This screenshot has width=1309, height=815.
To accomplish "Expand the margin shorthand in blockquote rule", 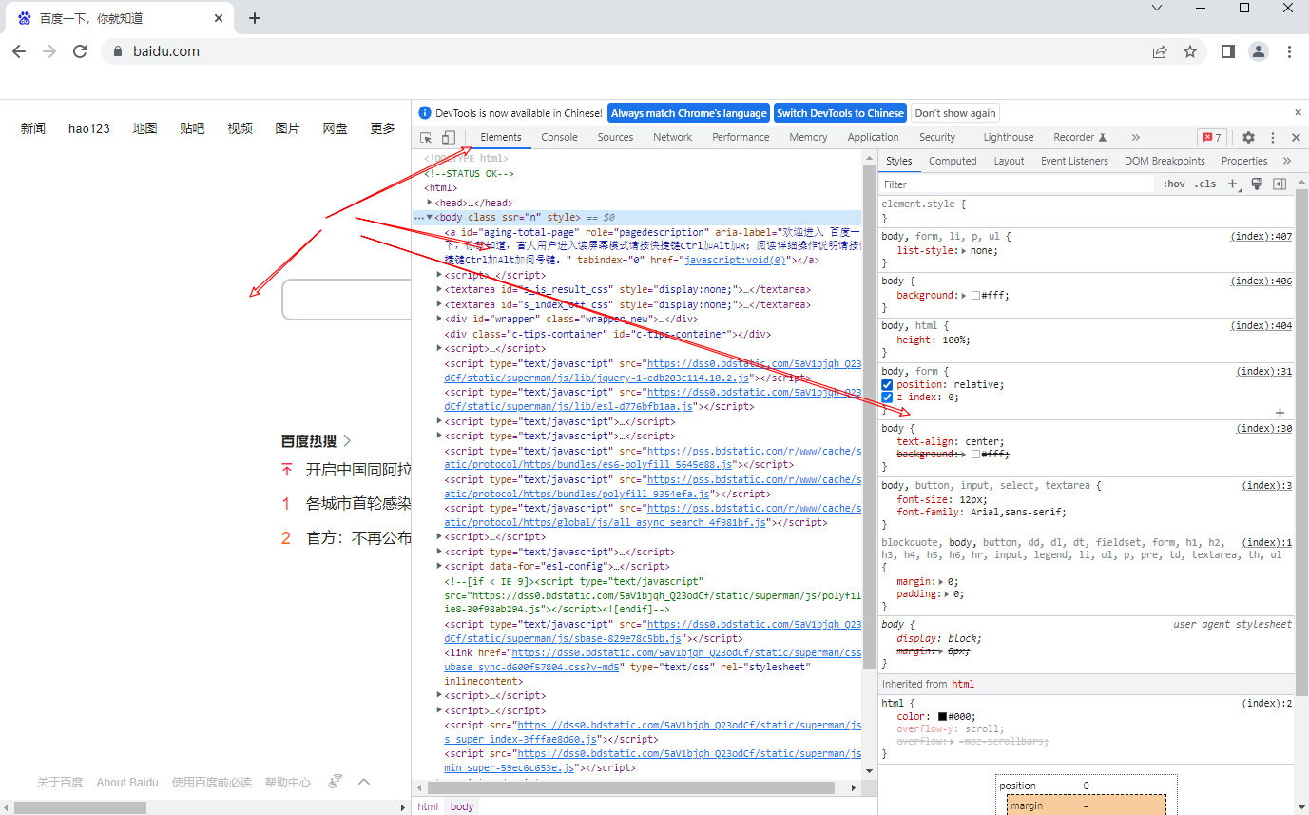I will [x=941, y=581].
